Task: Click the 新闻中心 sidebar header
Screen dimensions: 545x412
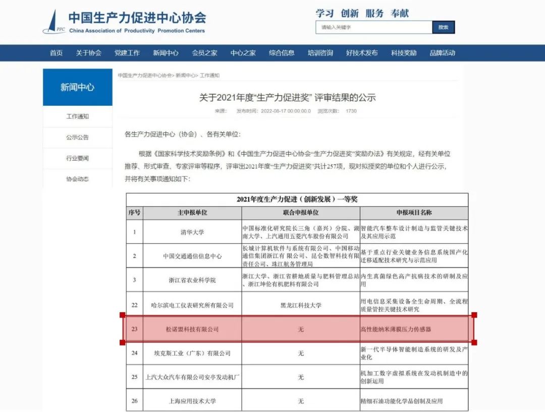Action: tap(78, 87)
